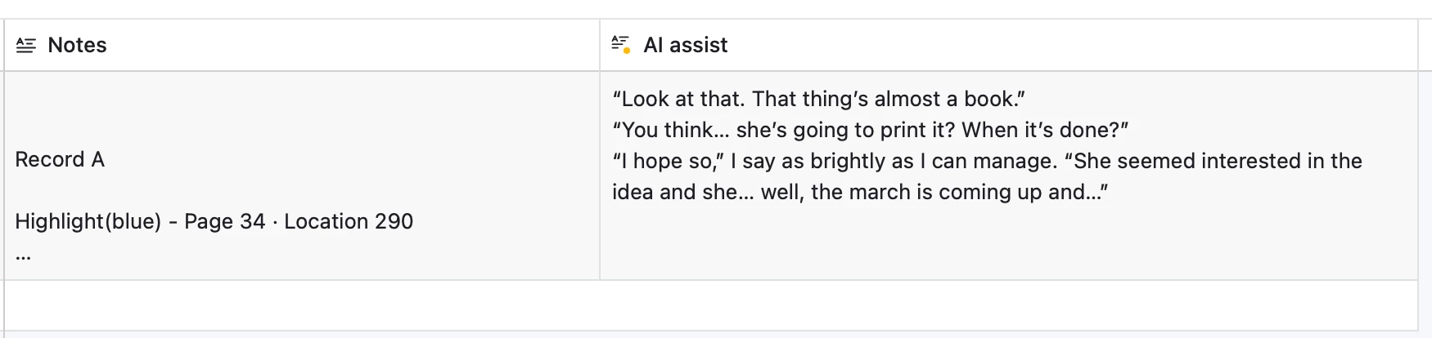The width and height of the screenshot is (1432, 338).
Task: Click the "Look at that" quote line
Action: [818, 99]
